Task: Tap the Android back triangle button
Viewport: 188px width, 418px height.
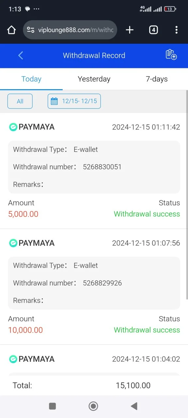Action: 134,406
